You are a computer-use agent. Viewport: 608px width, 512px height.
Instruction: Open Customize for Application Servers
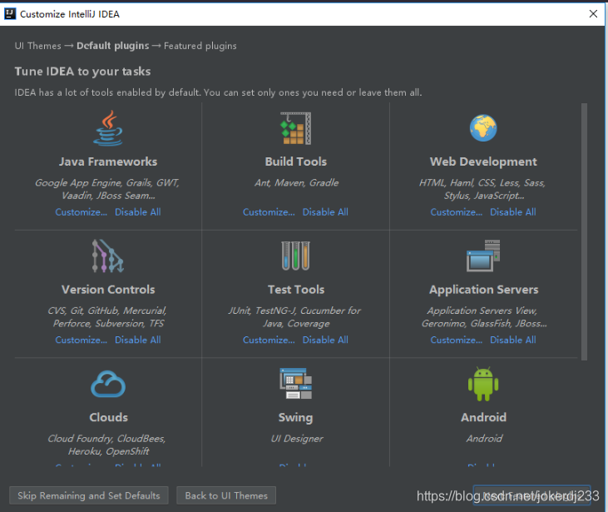tap(457, 340)
